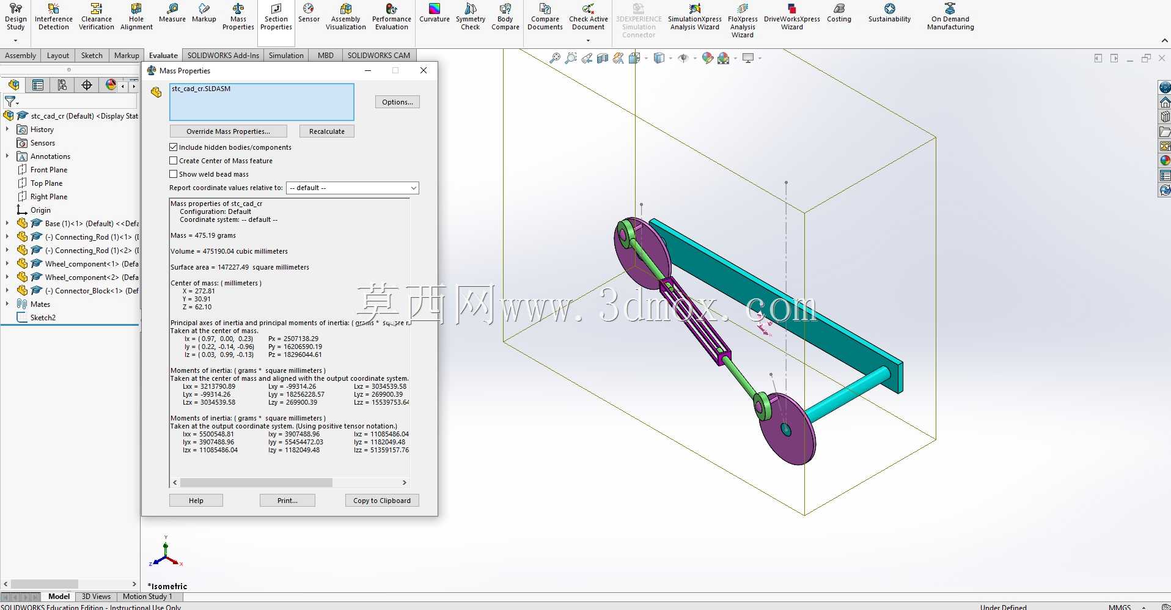Viewport: 1171px width, 610px height.
Task: Expand the Base (1)<1> component
Action: [7, 224]
